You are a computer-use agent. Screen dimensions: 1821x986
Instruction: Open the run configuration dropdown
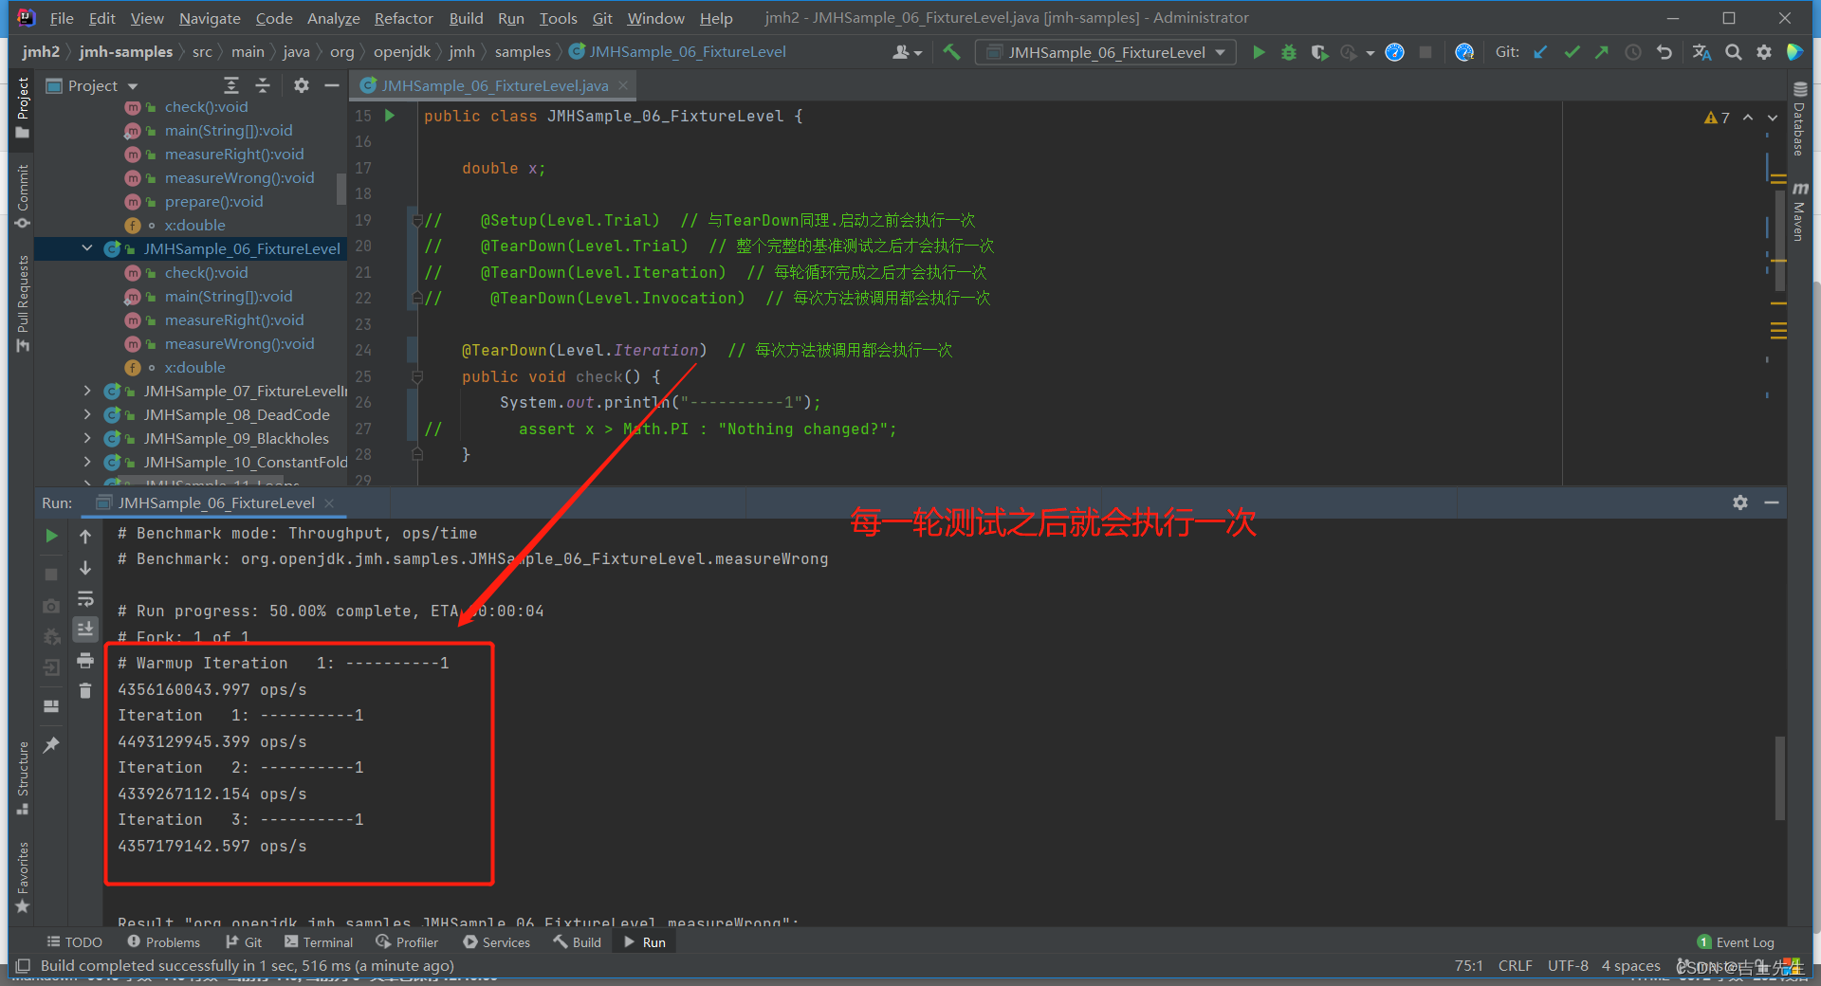[1222, 52]
